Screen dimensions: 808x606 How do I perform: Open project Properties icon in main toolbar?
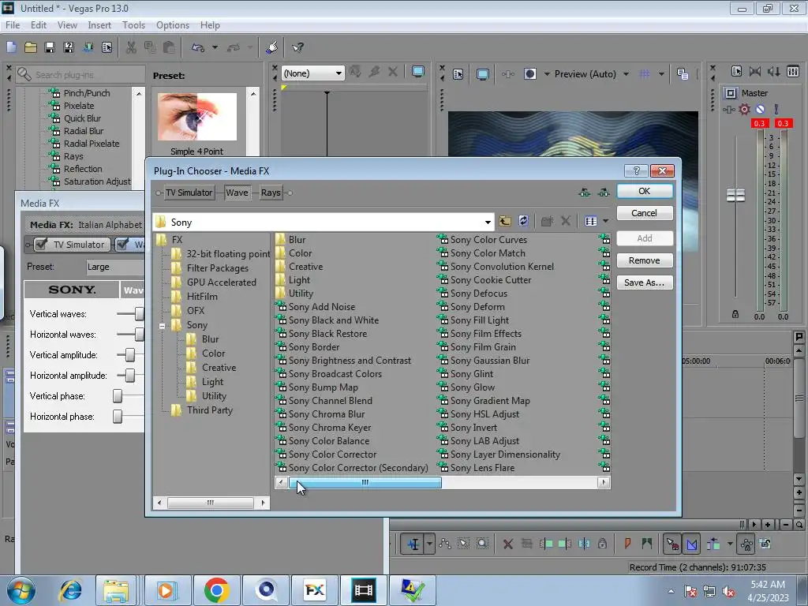click(107, 47)
